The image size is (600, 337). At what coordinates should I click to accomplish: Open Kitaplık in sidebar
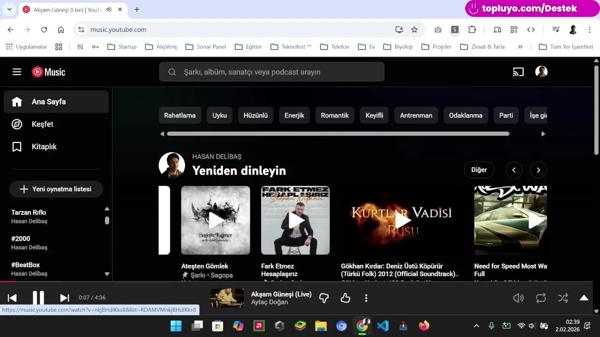click(x=56, y=147)
